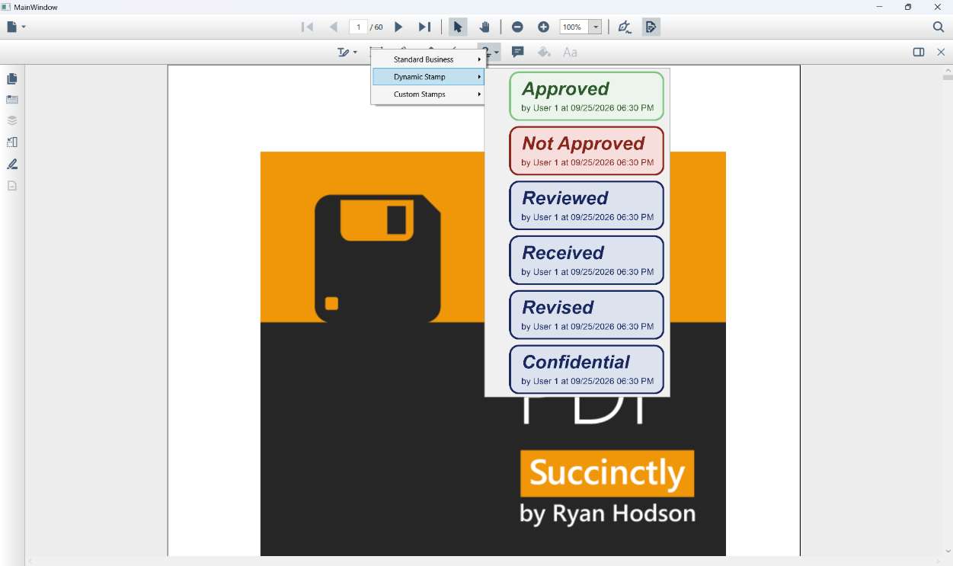953x566 pixels.
Task: Open the page organizer panel
Action: (x=12, y=142)
